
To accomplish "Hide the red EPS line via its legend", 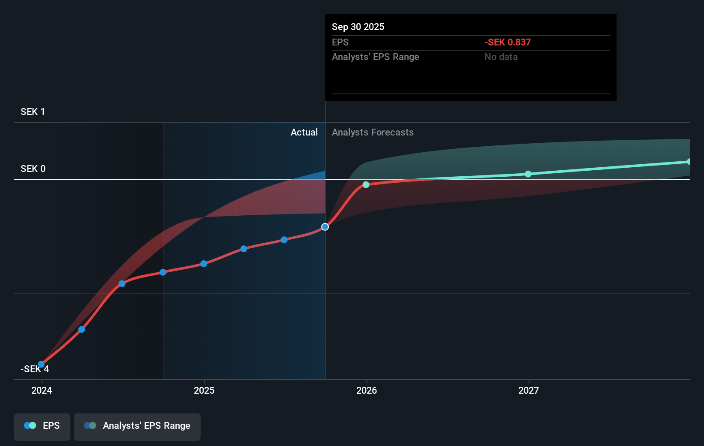I will [x=42, y=426].
